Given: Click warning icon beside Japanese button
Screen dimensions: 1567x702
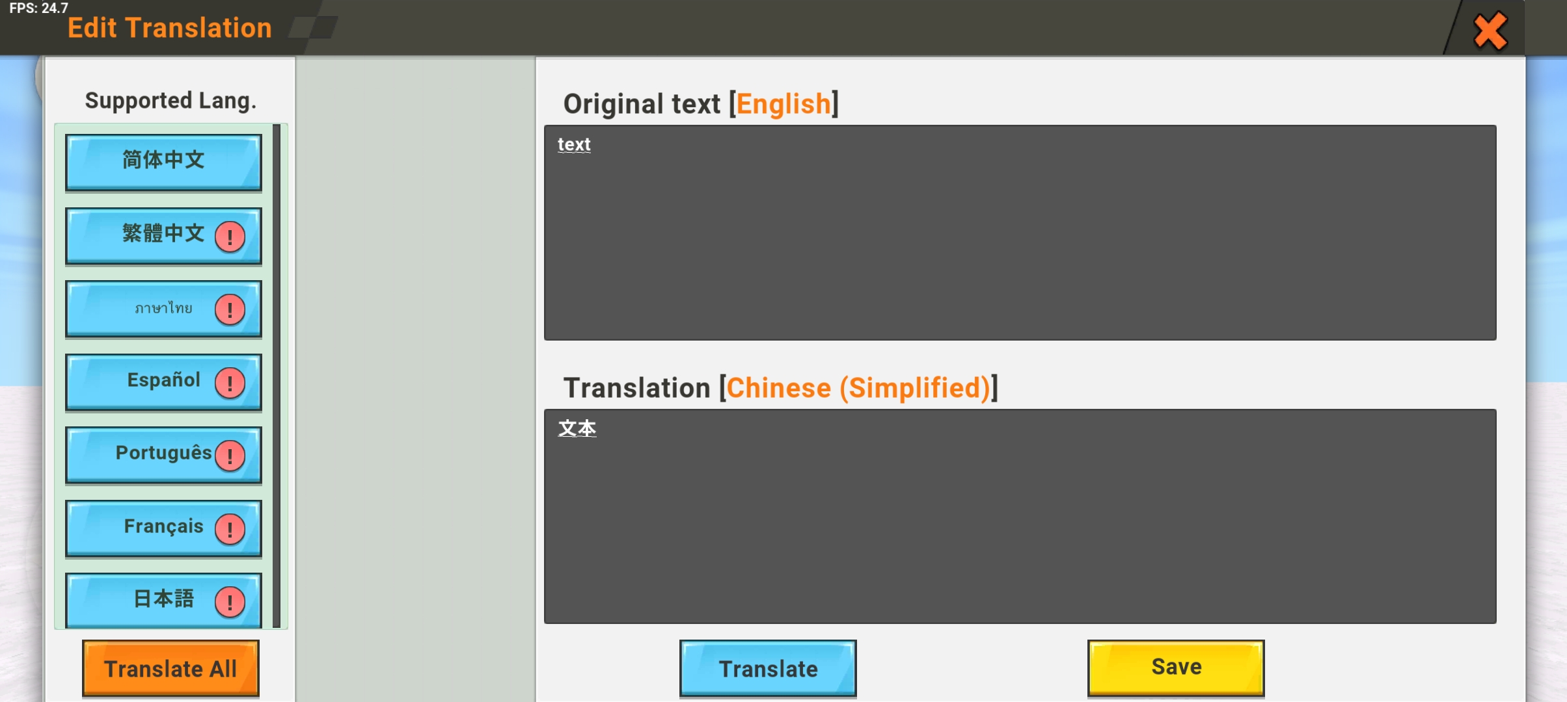Looking at the screenshot, I should point(230,602).
